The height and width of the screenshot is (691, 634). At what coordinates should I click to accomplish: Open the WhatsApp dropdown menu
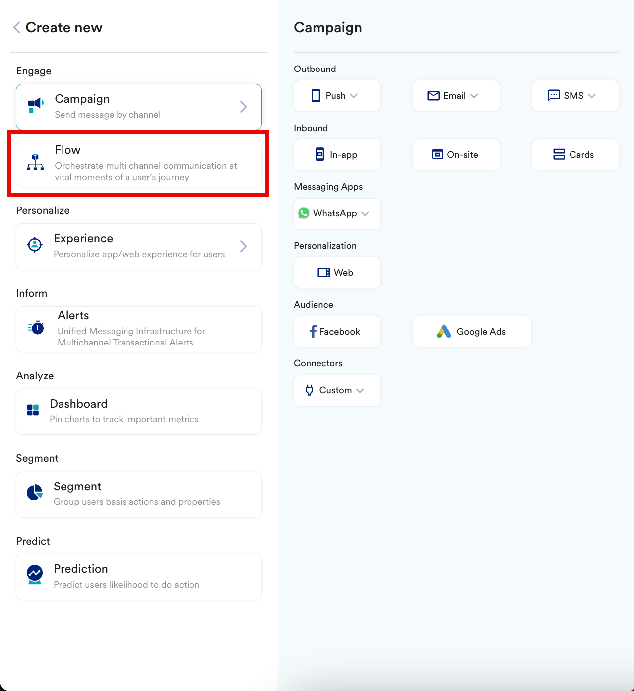(365, 214)
